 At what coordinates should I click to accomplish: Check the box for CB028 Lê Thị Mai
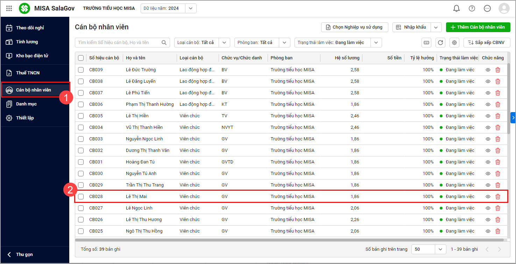point(81,197)
